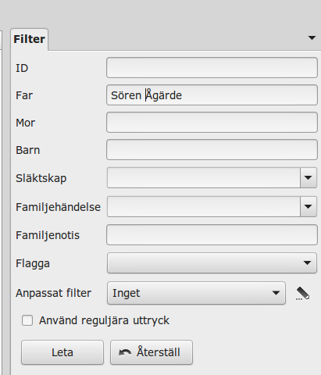Click the Far label

click(24, 95)
